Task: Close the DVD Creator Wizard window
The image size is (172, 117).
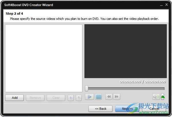Action: [x=167, y=5]
